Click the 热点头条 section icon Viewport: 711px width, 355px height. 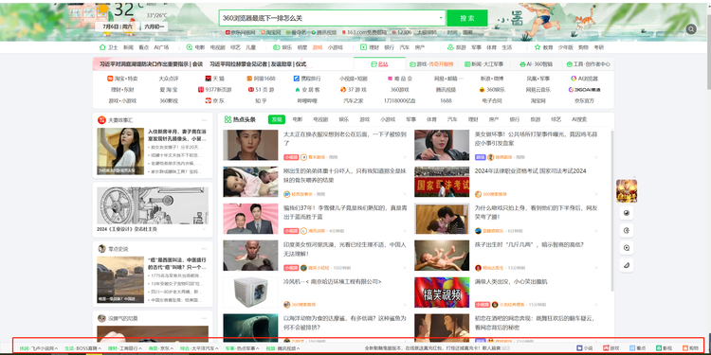pos(228,119)
